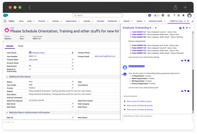Open the Forecasts nav item
The height and width of the screenshot is (134, 197).
tap(101, 21)
